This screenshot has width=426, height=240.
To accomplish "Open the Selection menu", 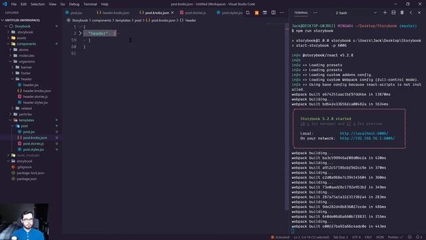I will [x=37, y=4].
